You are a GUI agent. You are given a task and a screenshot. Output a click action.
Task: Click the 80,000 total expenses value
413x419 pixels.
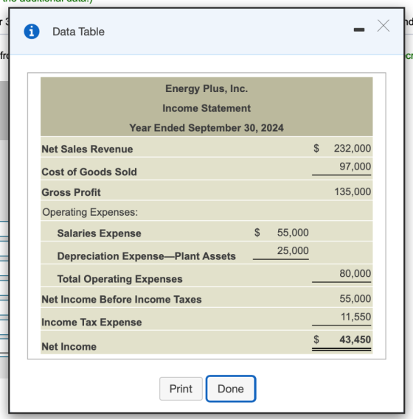click(x=355, y=273)
